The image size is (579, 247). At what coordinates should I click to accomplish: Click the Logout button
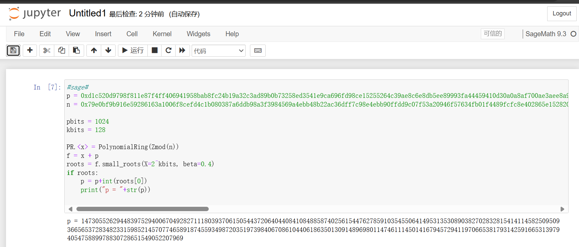[x=562, y=13]
